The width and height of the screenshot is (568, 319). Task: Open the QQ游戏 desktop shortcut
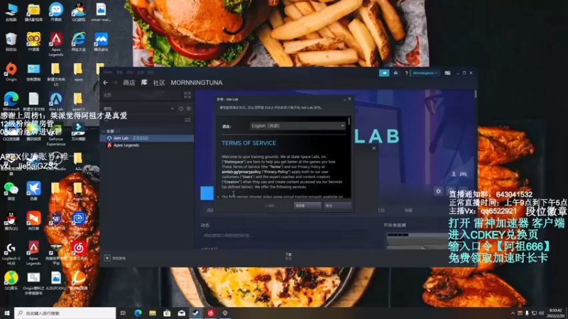79,12
